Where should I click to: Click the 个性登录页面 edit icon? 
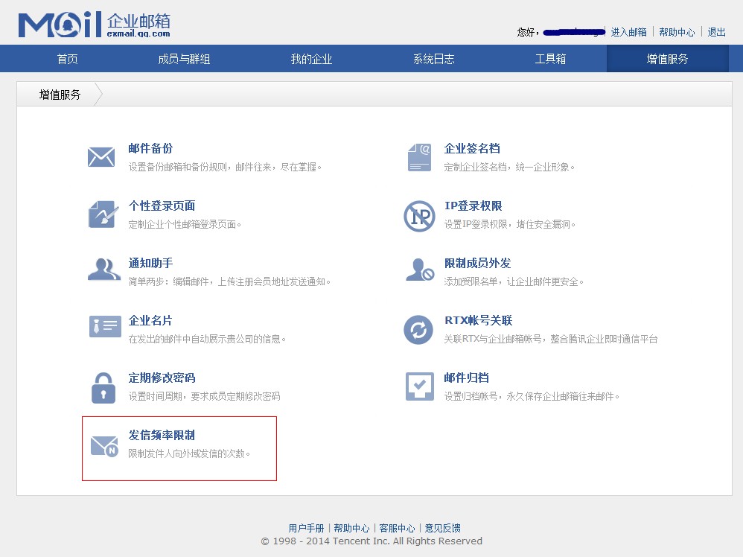102,214
